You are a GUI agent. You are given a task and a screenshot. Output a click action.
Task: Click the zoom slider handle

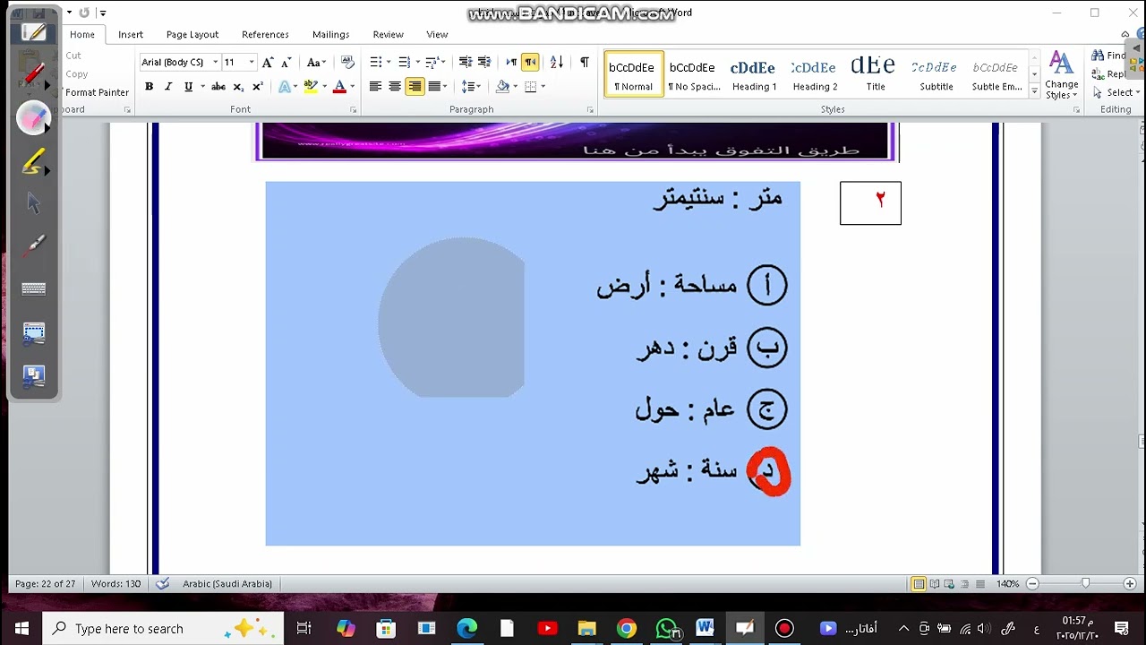(x=1085, y=584)
